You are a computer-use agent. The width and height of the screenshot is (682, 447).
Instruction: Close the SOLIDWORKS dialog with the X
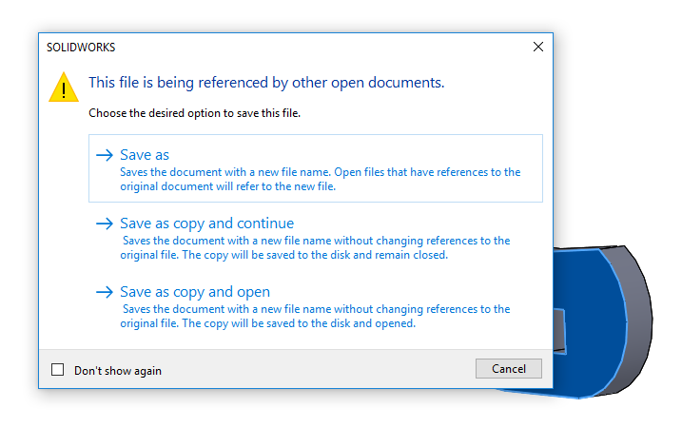[538, 47]
